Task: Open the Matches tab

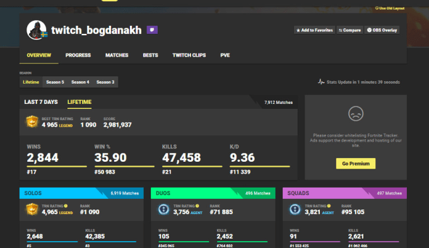Action: pos(117,55)
